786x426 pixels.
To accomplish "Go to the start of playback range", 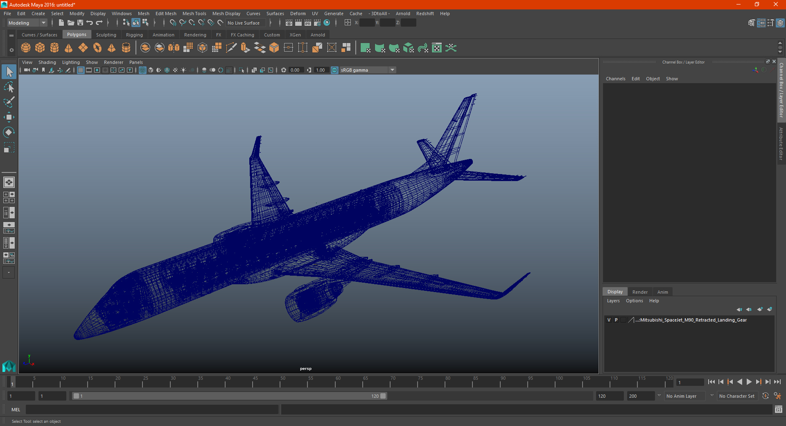I will [x=711, y=382].
